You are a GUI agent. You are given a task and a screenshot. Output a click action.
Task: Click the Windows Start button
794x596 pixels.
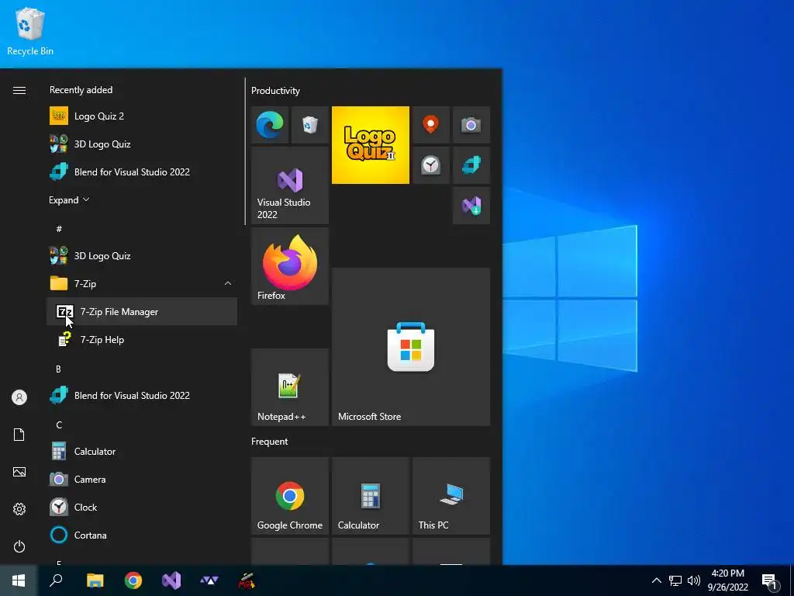click(19, 580)
